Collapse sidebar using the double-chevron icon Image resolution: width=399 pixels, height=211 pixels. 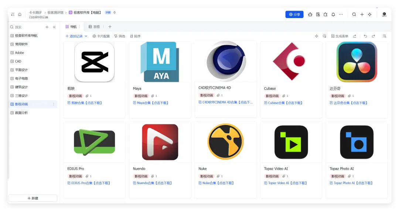coord(54,27)
